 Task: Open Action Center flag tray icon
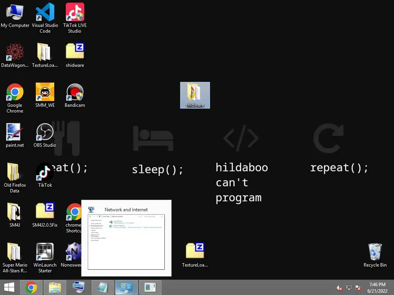(x=358, y=288)
